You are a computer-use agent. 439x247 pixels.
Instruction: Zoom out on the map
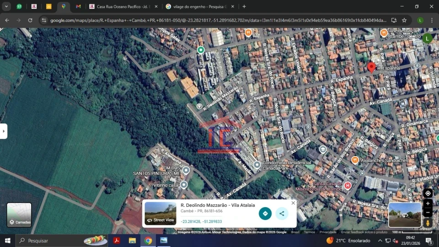[x=428, y=212]
